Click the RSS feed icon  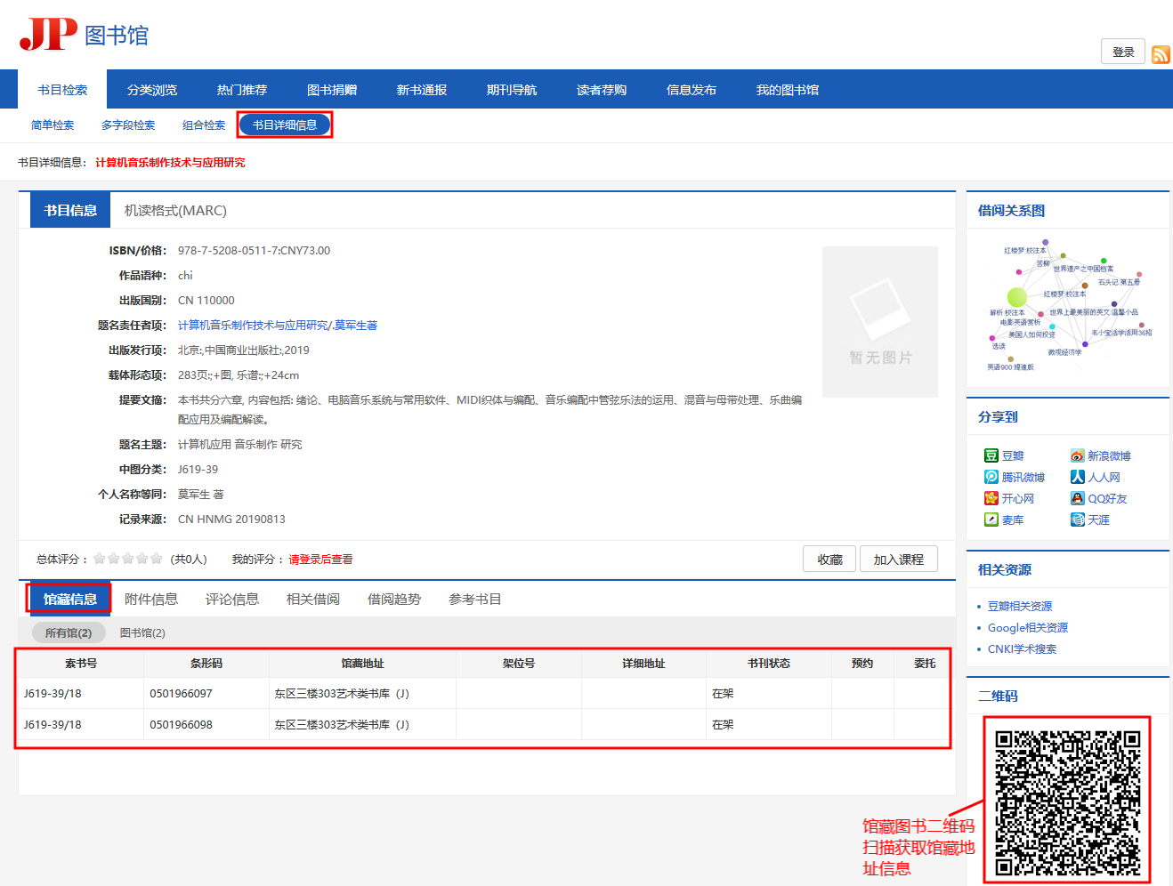pos(1161,54)
